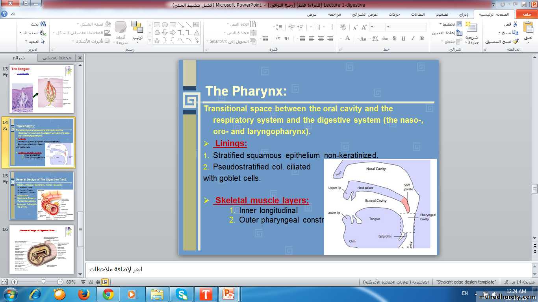Click the Cut (قص) scissors icon

point(515,24)
